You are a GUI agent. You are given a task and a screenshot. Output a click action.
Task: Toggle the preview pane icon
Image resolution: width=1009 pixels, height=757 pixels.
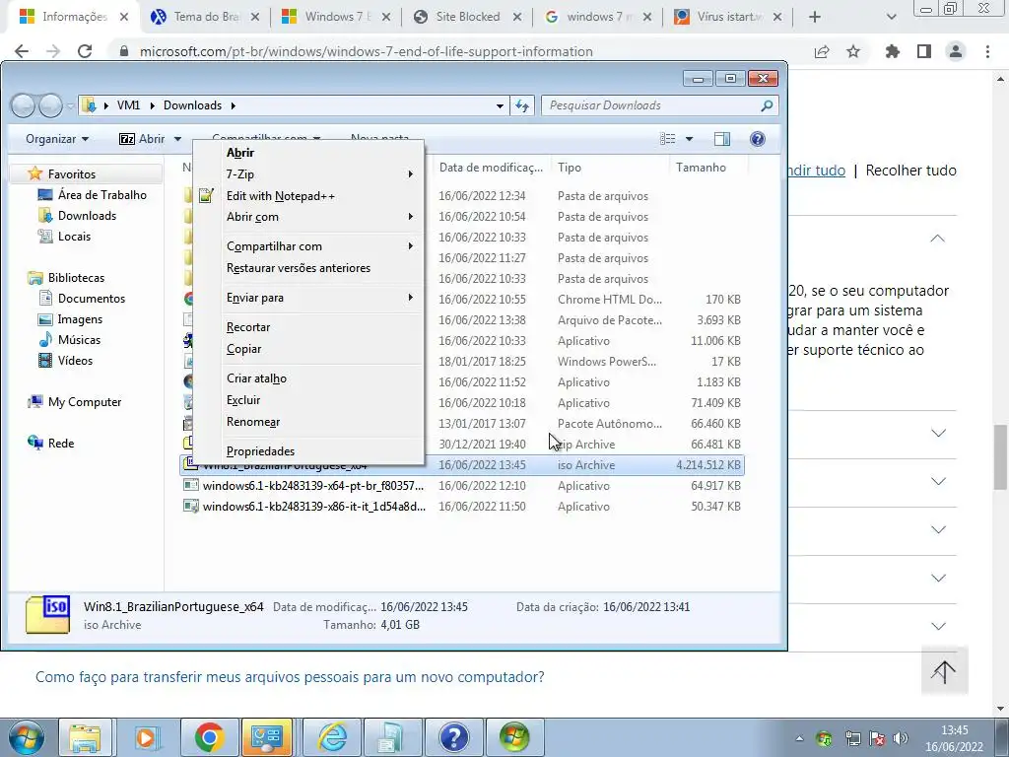tap(722, 139)
